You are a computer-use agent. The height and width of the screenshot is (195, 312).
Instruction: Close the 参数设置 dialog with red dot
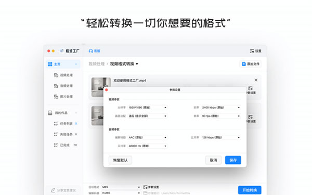[x=107, y=90]
